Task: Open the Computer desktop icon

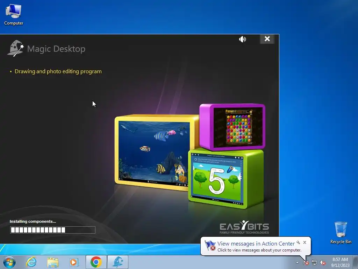Action: click(14, 14)
